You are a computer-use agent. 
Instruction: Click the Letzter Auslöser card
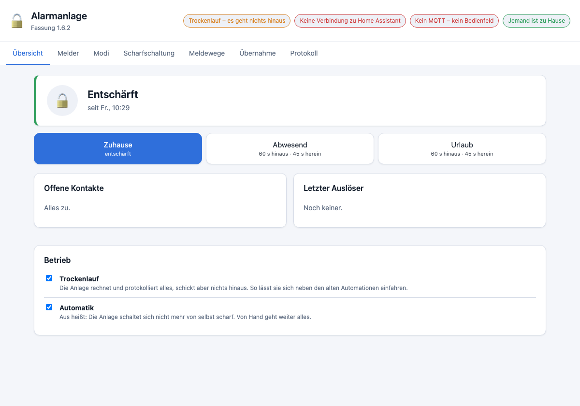(420, 200)
